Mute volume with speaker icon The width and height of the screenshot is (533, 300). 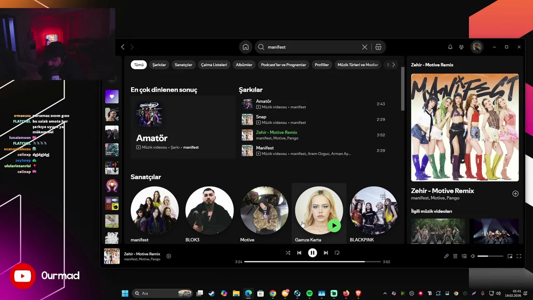tap(473, 256)
